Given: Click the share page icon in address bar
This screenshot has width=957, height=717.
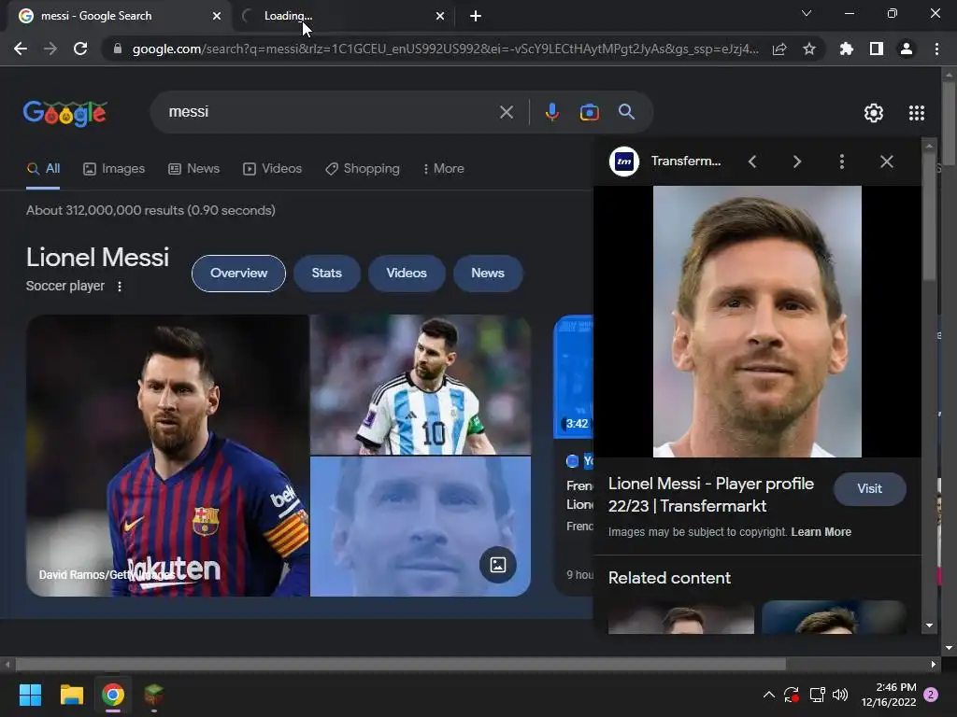Looking at the screenshot, I should 779,49.
